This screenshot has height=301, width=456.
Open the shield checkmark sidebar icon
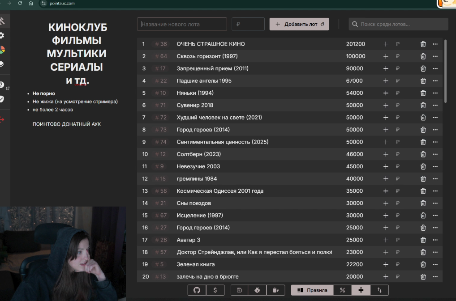tap(2, 99)
